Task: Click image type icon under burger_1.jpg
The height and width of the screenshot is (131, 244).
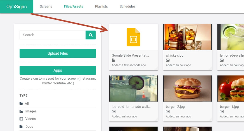Action: pos(222,112)
